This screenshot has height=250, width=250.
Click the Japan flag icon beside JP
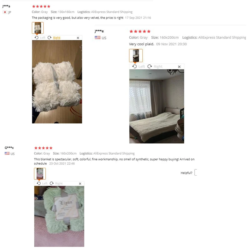[x=5, y=12]
